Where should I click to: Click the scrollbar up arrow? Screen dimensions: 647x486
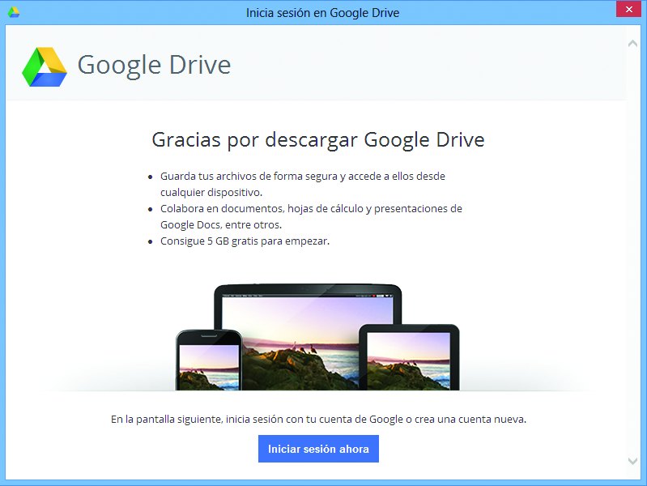632,43
